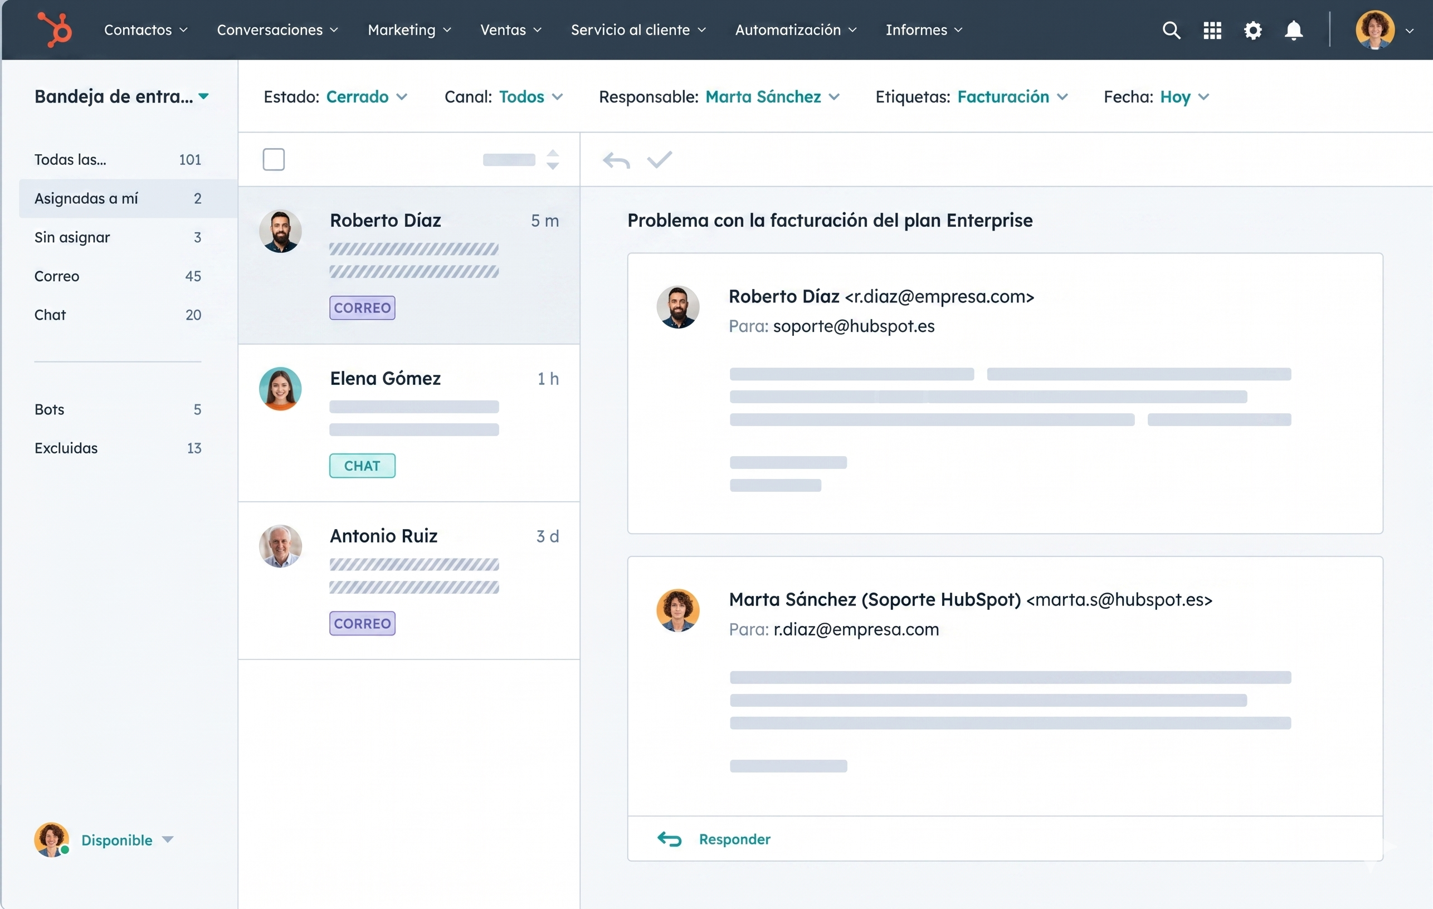Viewport: 1433px width, 909px height.
Task: Open the Responsable Marta Sánchez filter
Action: pos(719,97)
